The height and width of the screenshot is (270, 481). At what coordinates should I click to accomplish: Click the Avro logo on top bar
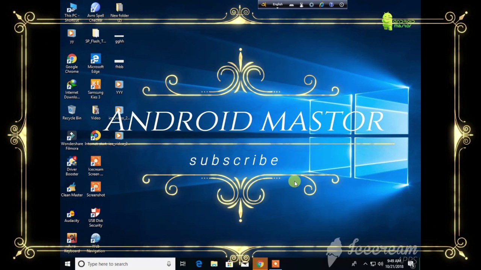[x=263, y=4]
